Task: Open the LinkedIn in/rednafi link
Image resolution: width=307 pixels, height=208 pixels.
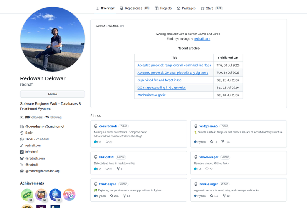Action: pyautogui.click(x=32, y=152)
